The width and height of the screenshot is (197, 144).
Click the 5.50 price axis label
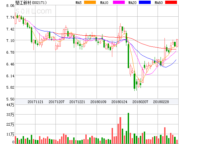coord(10,99)
